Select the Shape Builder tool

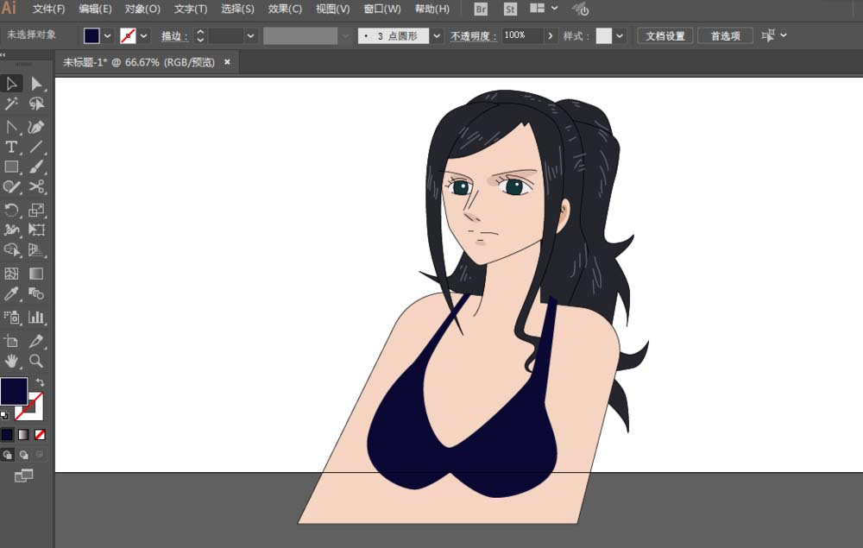tap(11, 249)
